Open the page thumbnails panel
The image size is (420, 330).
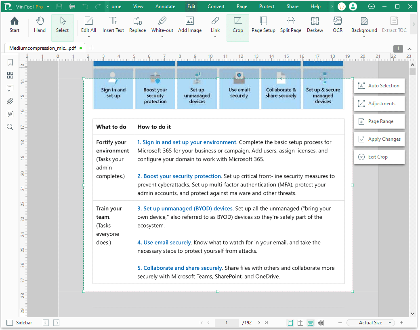(10, 75)
